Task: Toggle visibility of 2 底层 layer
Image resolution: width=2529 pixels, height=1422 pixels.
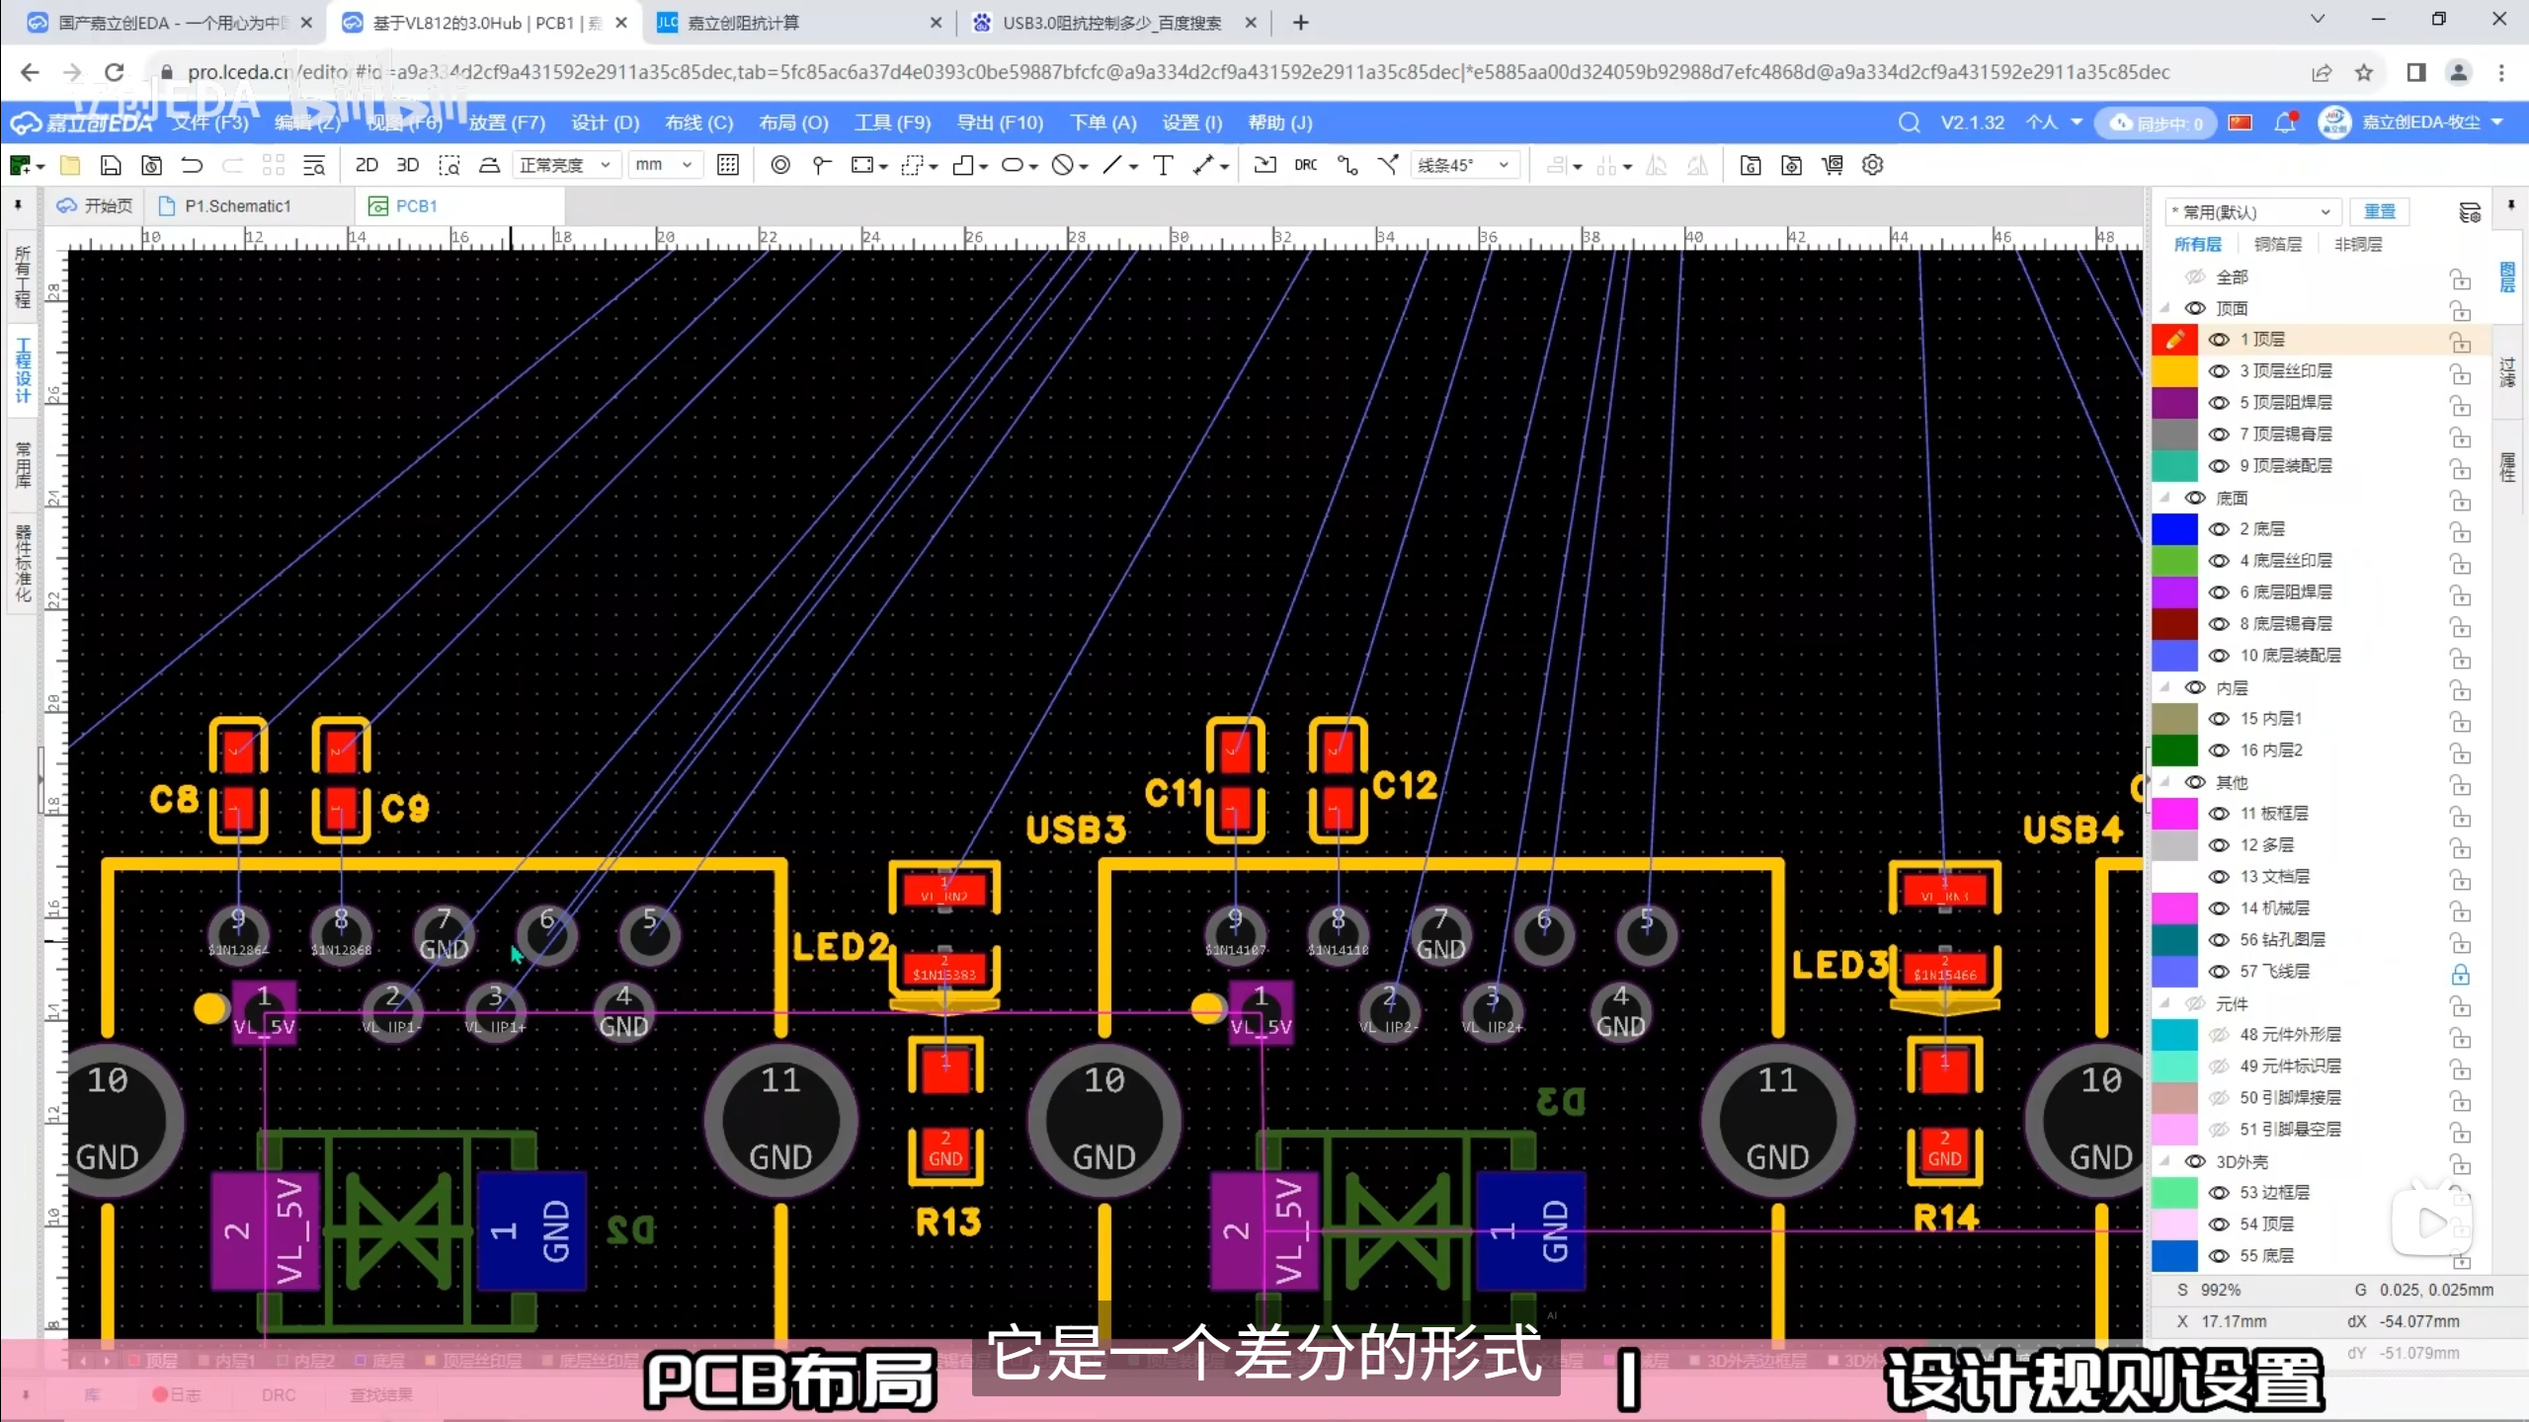Action: click(2219, 529)
